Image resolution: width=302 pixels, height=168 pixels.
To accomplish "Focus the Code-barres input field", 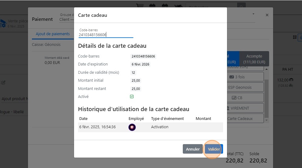I will click(x=106, y=35).
